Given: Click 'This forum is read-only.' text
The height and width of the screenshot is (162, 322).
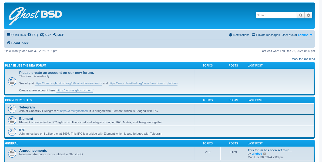Looking at the screenshot, I should pyautogui.click(x=35, y=76).
